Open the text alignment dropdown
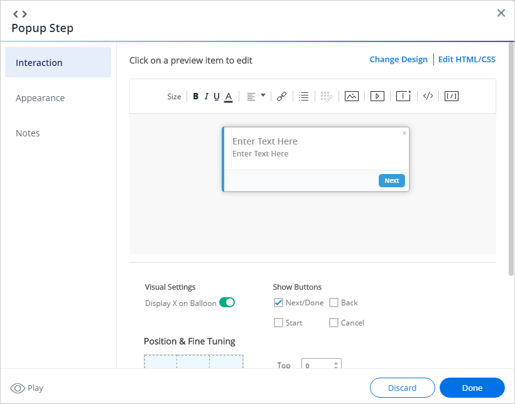The image size is (515, 404). tap(256, 96)
